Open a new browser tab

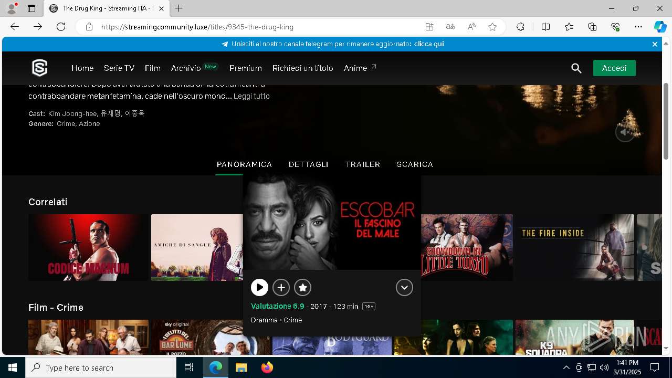pyautogui.click(x=179, y=8)
